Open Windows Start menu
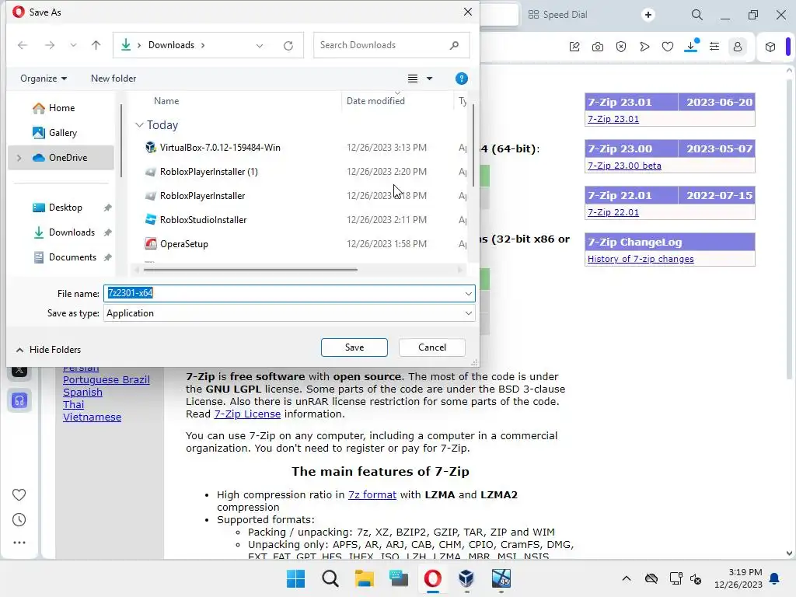Viewport: 796px width, 597px height. [x=295, y=578]
